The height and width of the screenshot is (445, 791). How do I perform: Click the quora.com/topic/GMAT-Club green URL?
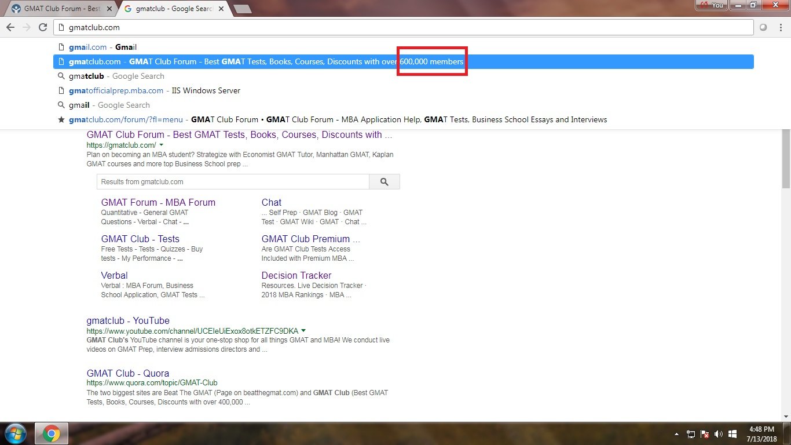click(x=152, y=383)
